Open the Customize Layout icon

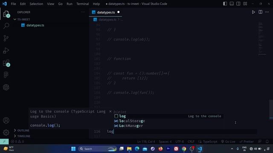point(245,4)
